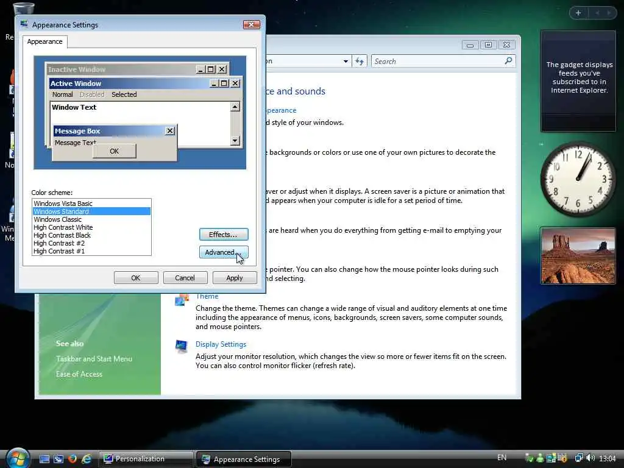Click the Windows Sidebar tray icon
Viewport: 624px width, 468px height.
[x=551, y=458]
